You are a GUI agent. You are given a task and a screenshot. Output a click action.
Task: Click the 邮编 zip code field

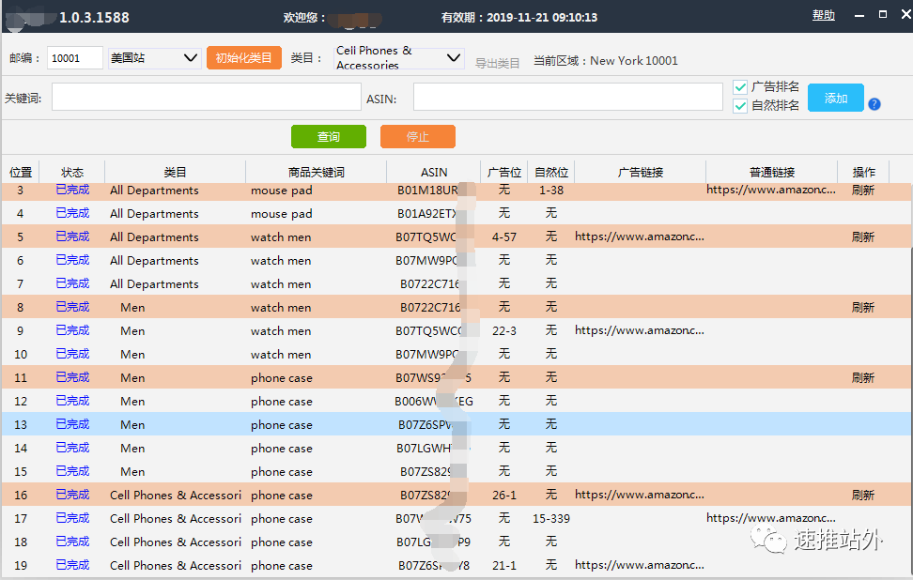point(74,58)
